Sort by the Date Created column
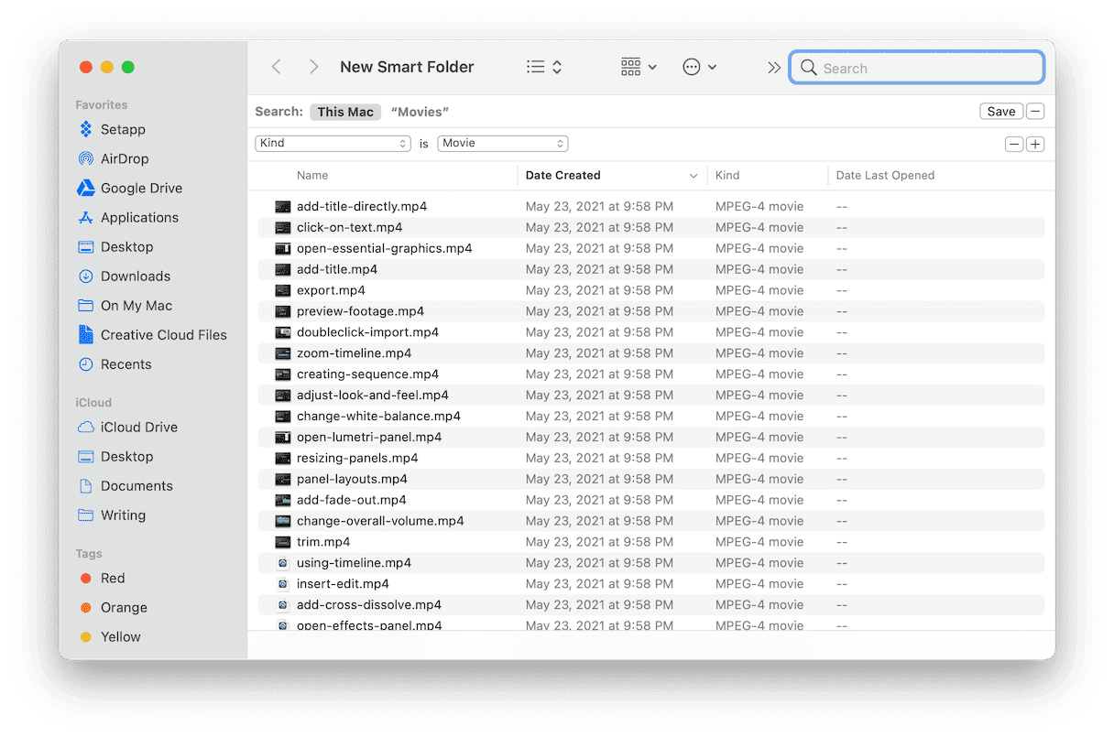This screenshot has width=1114, height=737. click(x=562, y=175)
